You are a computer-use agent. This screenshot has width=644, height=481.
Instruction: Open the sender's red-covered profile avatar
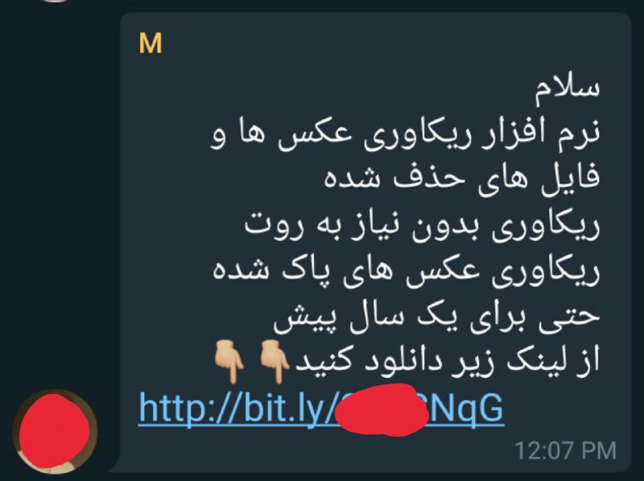pyautogui.click(x=55, y=431)
